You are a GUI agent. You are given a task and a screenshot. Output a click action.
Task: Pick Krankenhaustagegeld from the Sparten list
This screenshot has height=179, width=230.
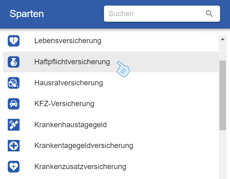70,125
